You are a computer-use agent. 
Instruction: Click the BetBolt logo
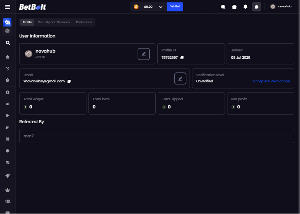point(33,7)
